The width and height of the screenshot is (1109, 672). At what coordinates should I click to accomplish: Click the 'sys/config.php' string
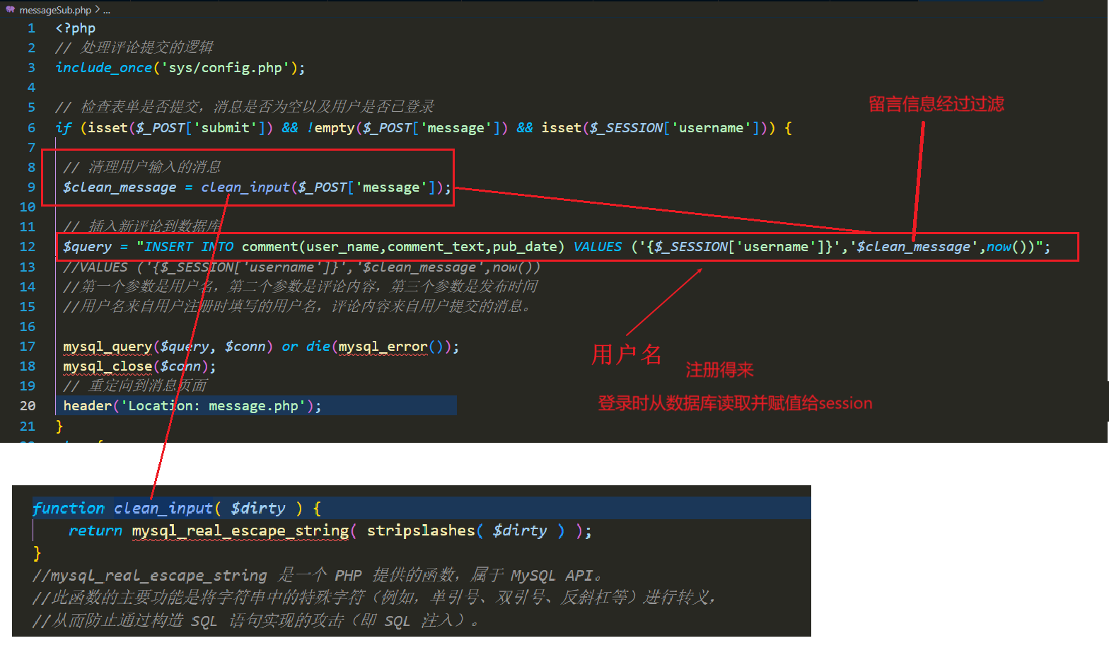[x=225, y=68]
